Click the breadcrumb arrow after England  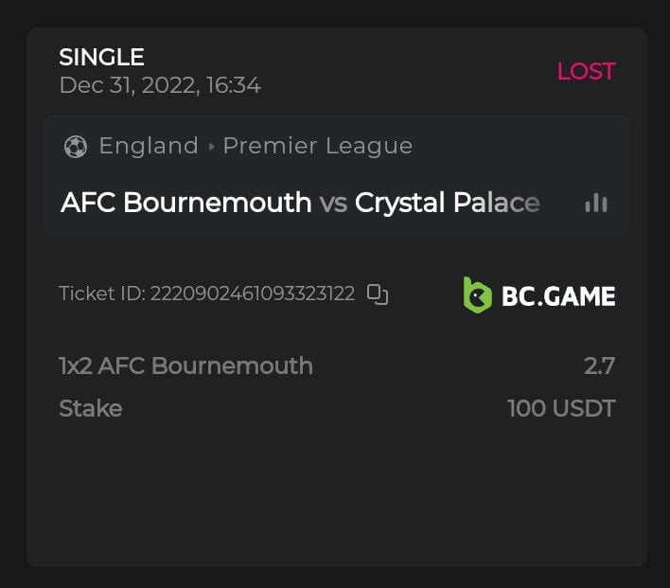pos(211,147)
